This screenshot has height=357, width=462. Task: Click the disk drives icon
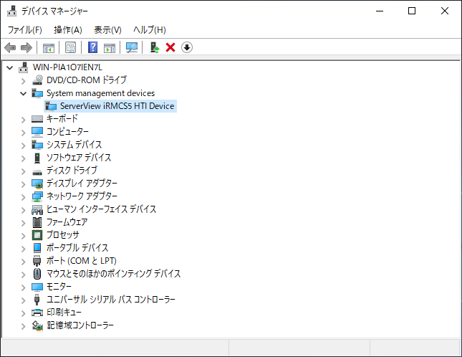tap(37, 172)
